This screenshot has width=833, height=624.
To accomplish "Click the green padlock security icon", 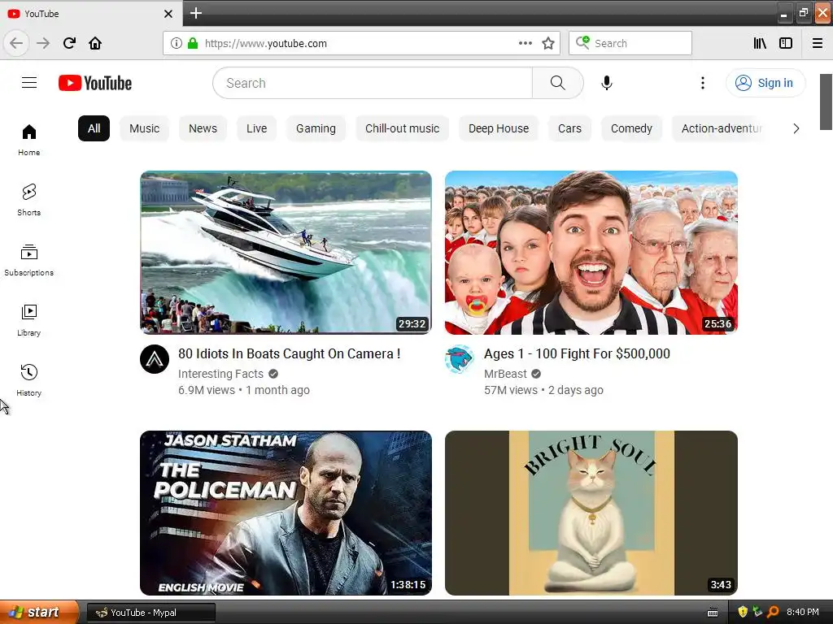I will 193,43.
